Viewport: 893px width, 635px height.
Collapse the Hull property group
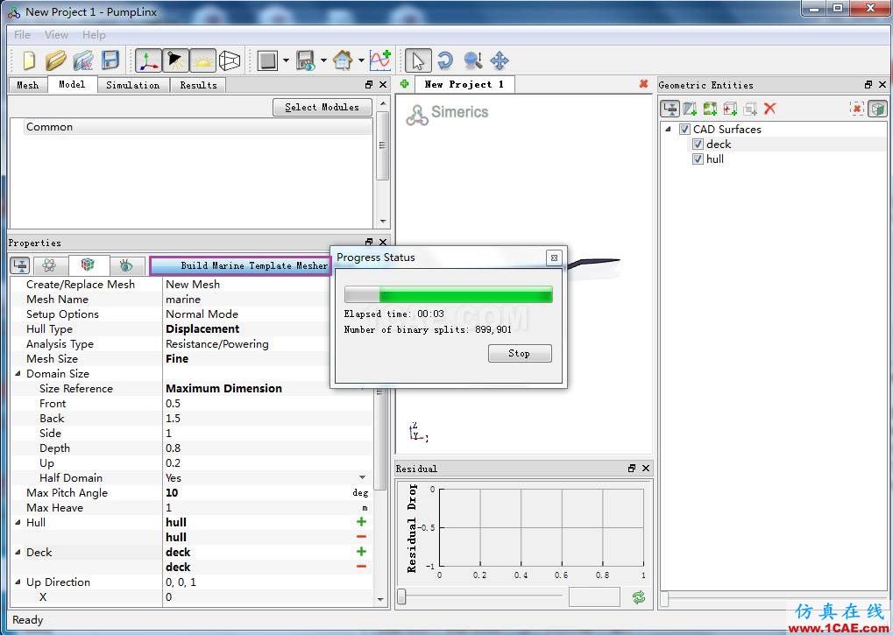tap(18, 522)
